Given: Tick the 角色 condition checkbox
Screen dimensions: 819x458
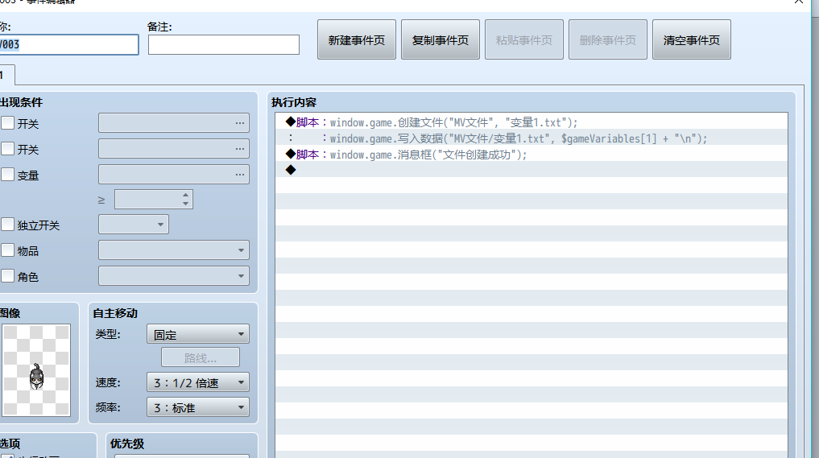Looking at the screenshot, I should (x=8, y=276).
